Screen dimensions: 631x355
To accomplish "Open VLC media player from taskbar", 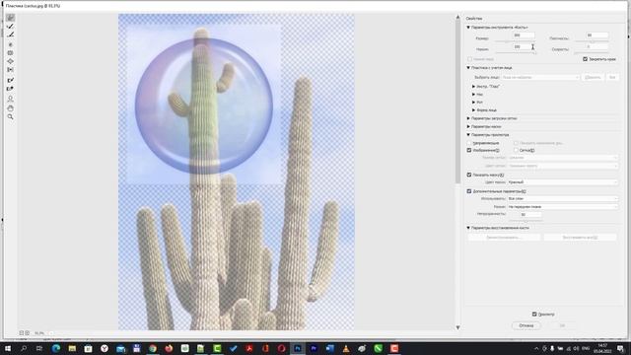I will pos(346,348).
